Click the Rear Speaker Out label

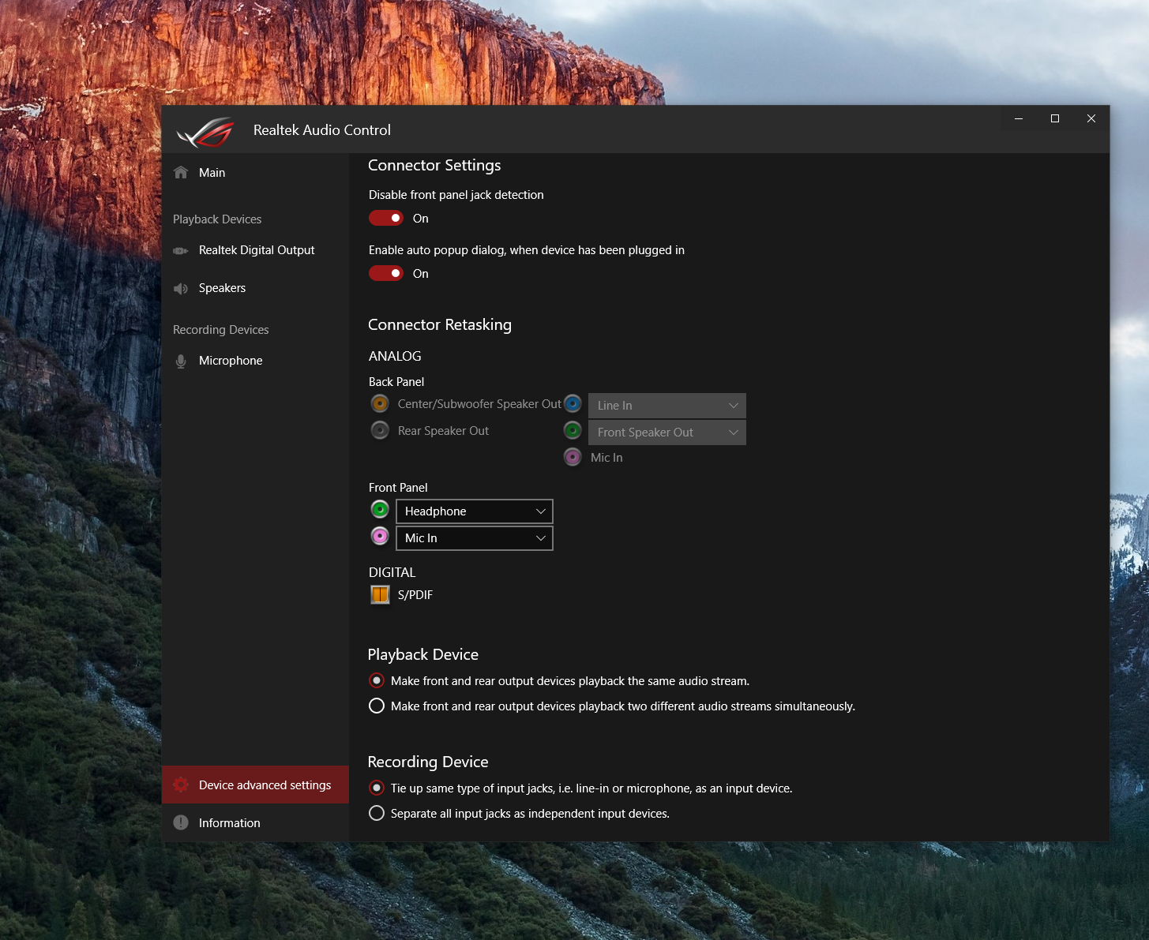pos(443,431)
